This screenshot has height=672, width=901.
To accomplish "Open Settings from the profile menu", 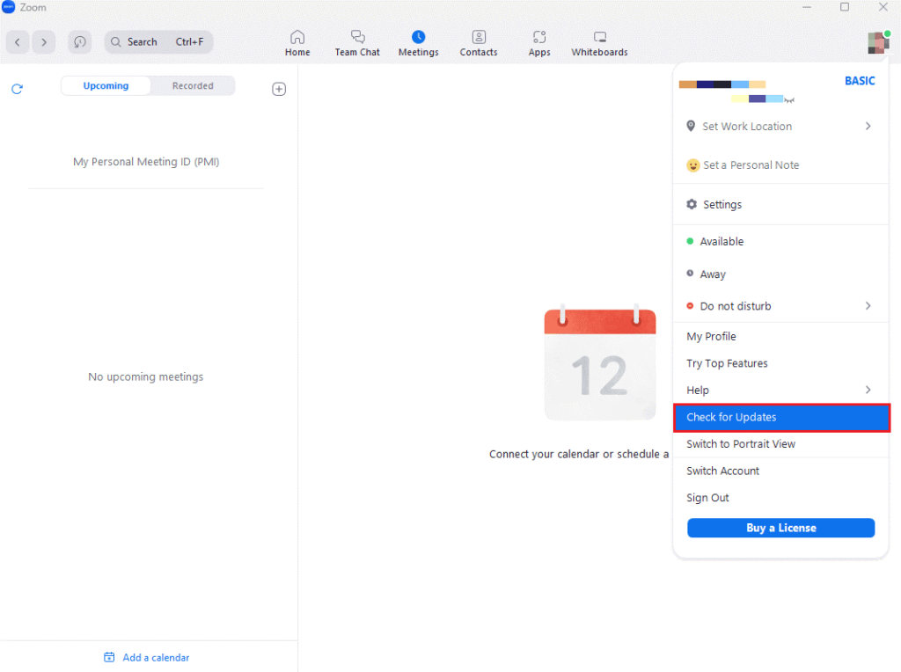I will click(722, 205).
